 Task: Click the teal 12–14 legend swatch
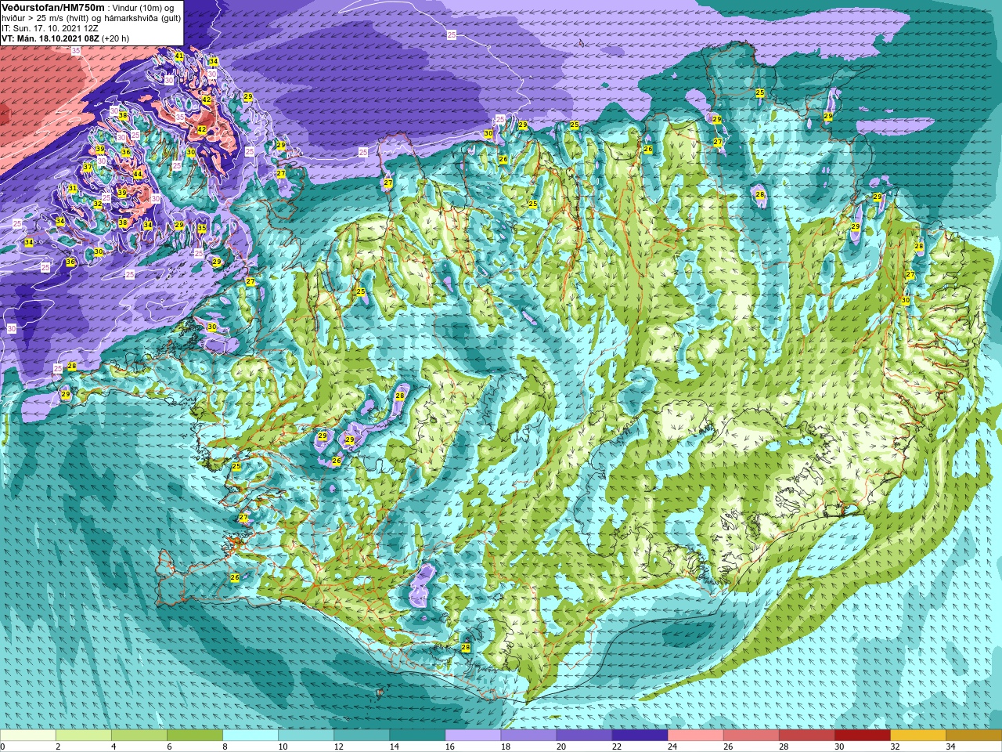click(x=362, y=736)
